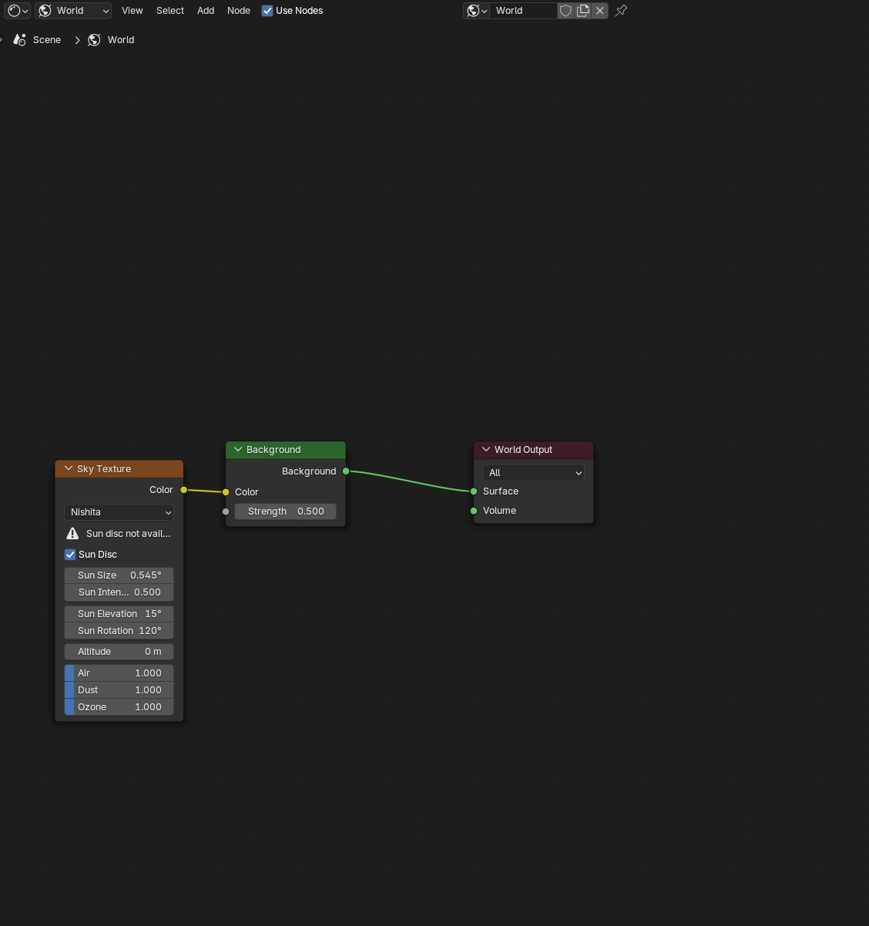Screen dimensions: 869x926
Task: Click the Sun Size field
Action: click(x=119, y=575)
